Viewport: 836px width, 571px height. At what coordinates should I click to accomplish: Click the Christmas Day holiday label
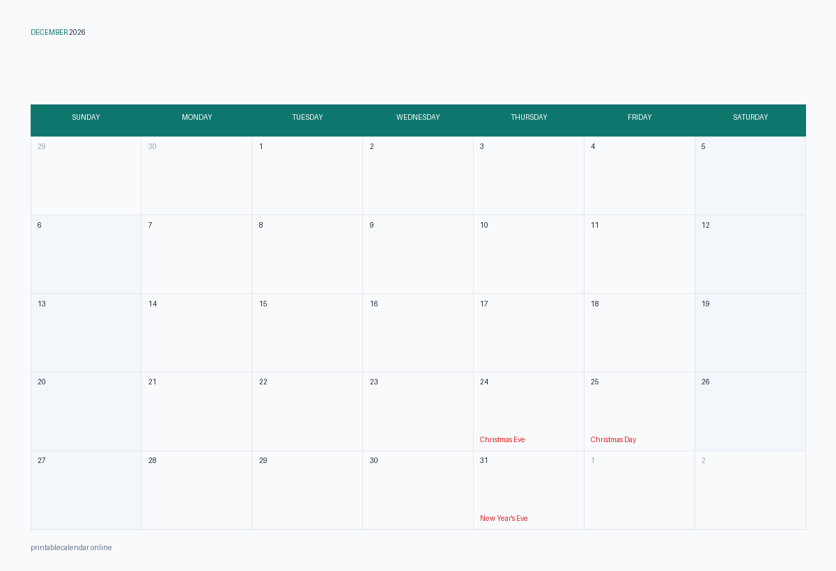[x=613, y=440]
